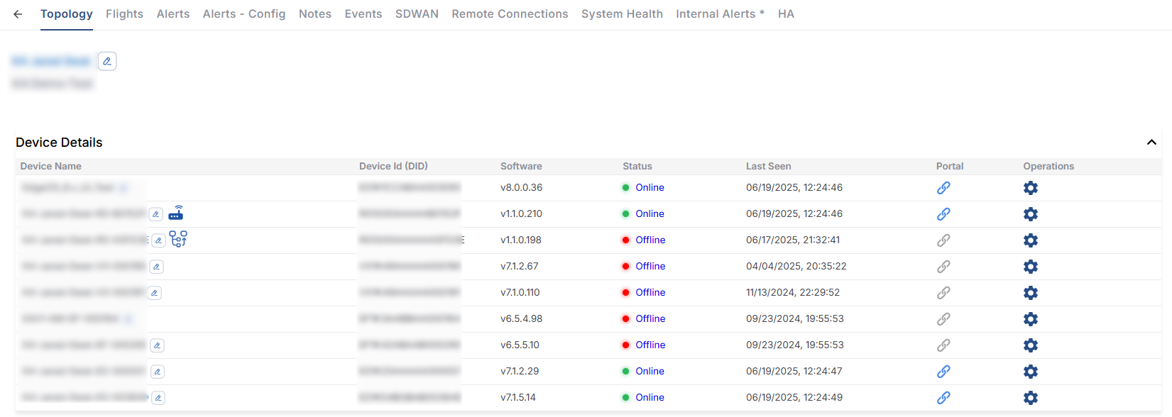
Task: Click the Device Name column header
Action: [x=51, y=167]
